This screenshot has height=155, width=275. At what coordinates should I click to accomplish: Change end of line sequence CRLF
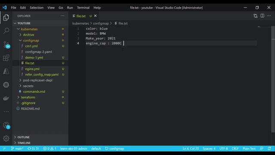(x=235, y=149)
